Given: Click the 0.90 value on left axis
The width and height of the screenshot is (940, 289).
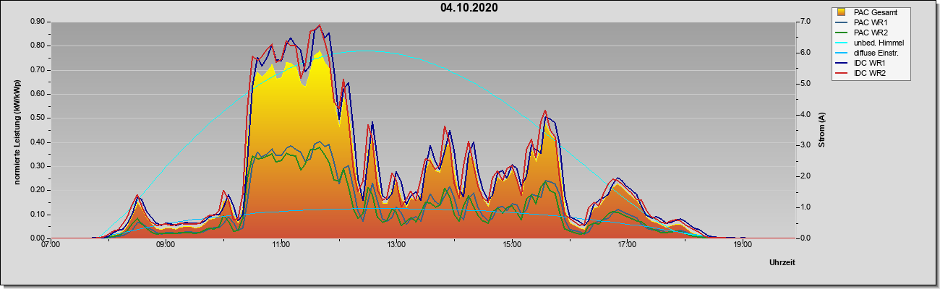Looking at the screenshot, I should (38, 22).
